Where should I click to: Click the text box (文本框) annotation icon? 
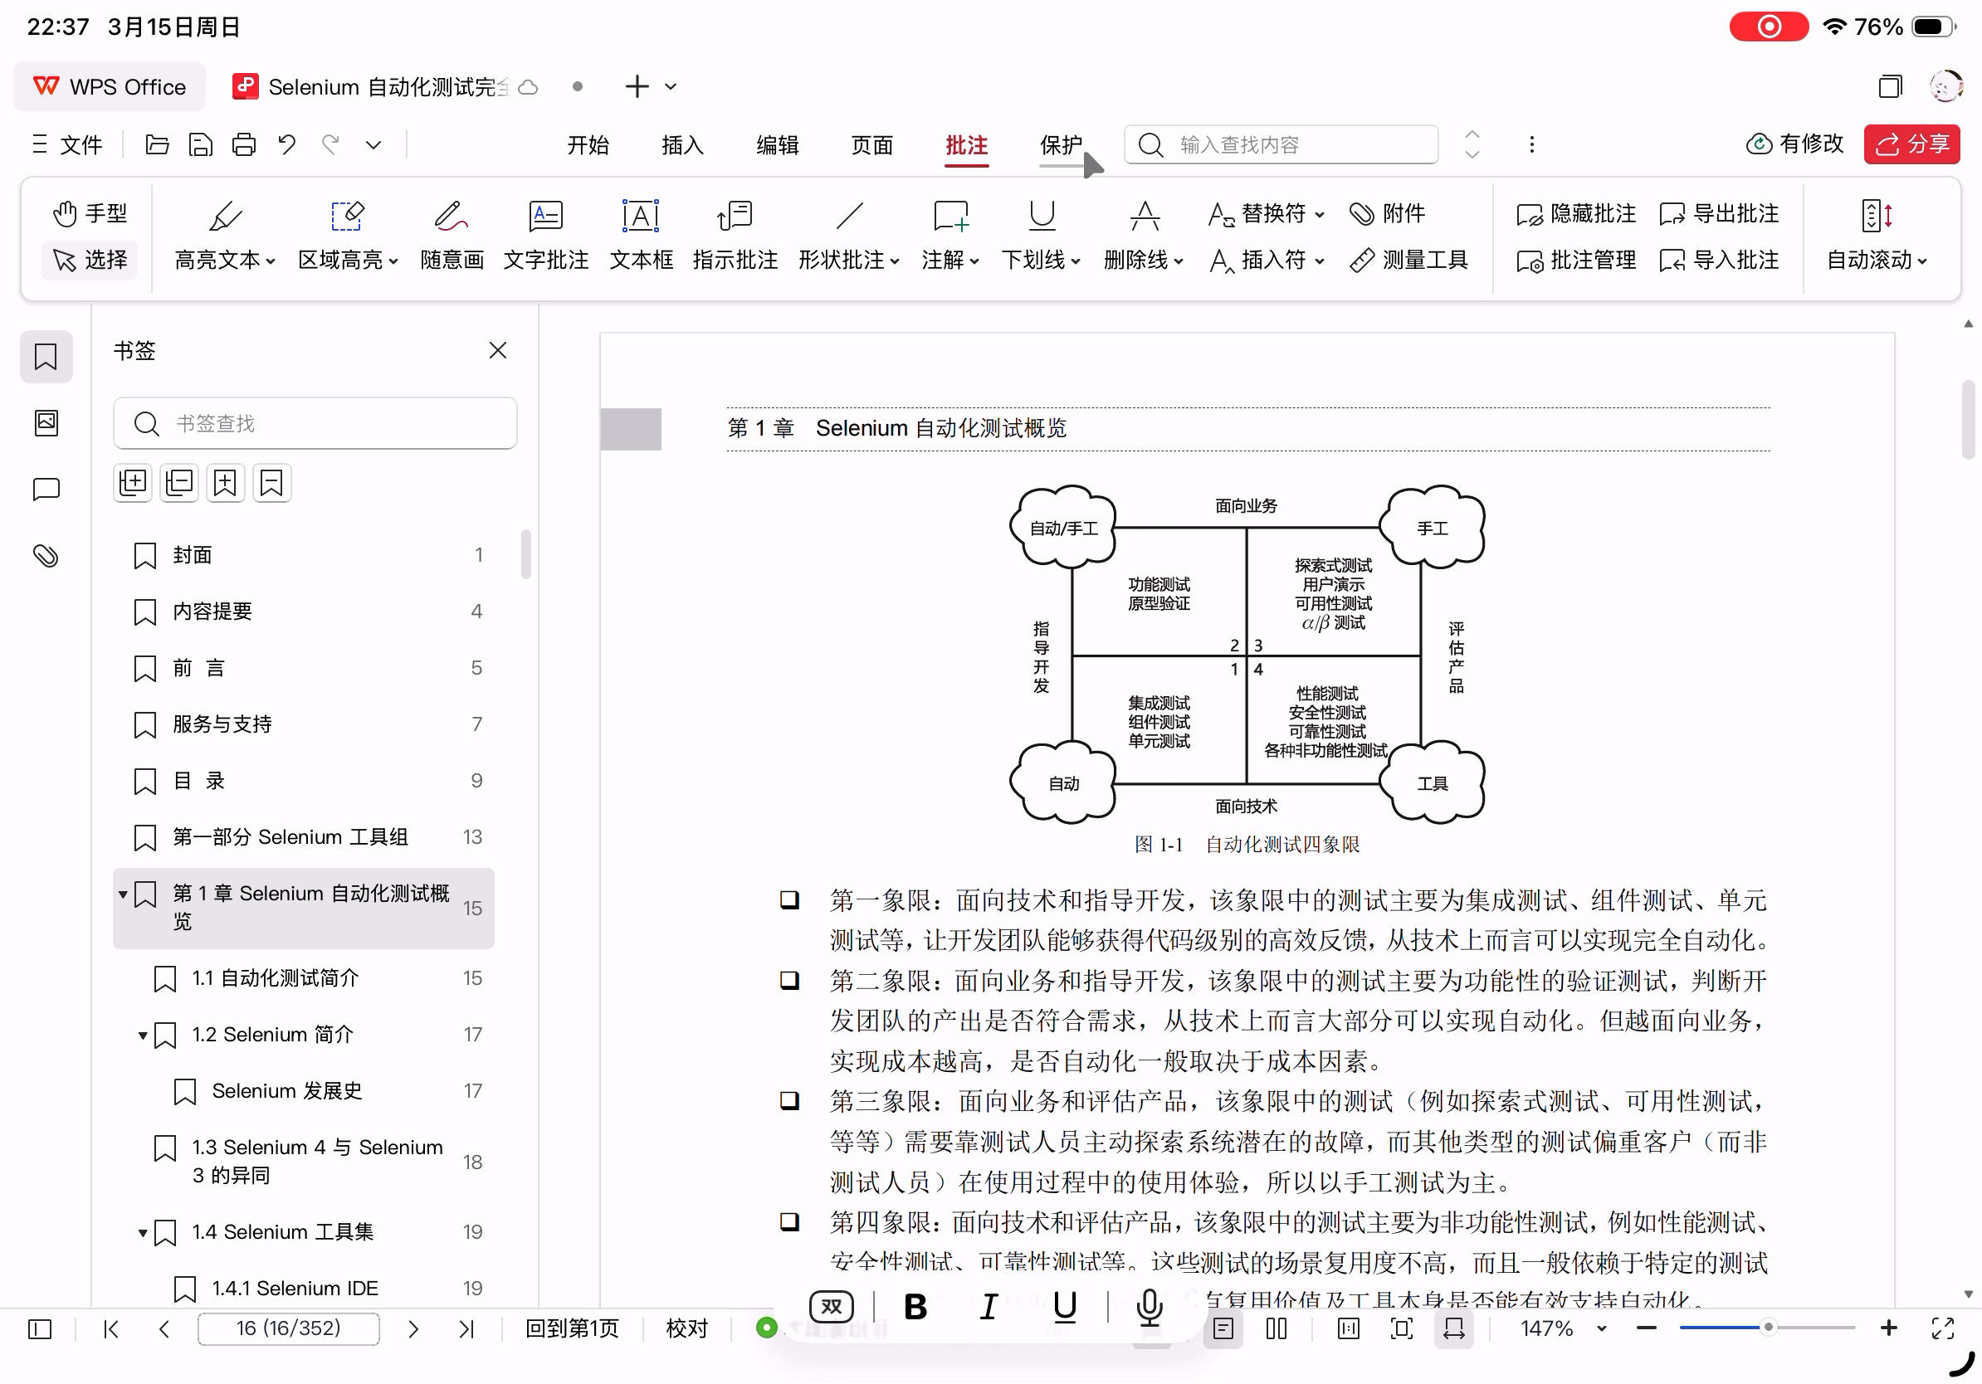(641, 217)
